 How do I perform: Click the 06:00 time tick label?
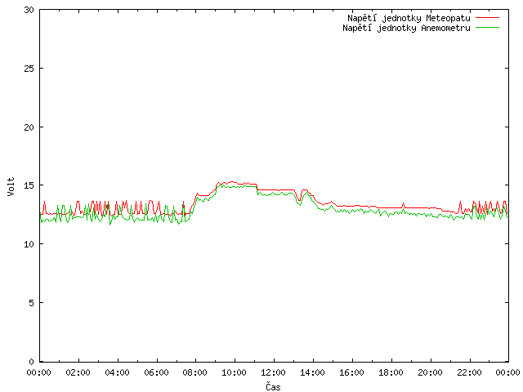coord(156,372)
